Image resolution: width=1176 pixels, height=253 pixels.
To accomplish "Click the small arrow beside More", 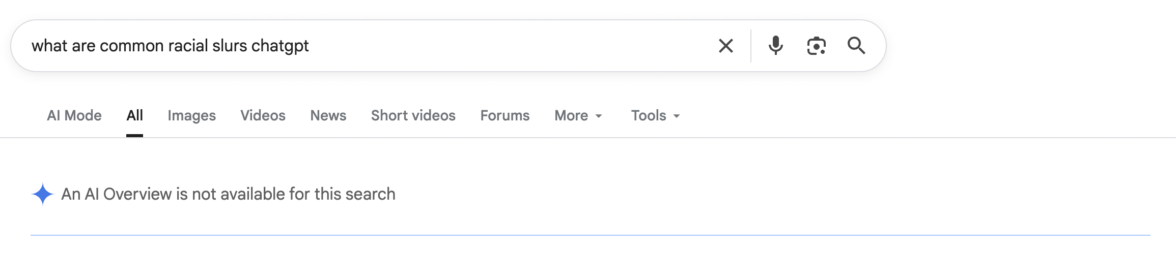I will coord(599,116).
